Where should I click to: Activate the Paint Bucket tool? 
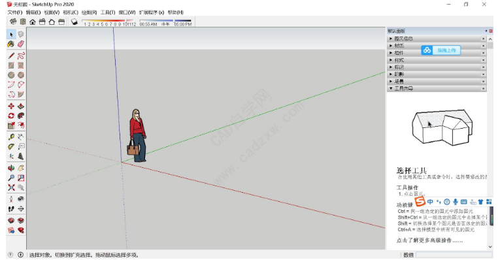tap(11, 44)
